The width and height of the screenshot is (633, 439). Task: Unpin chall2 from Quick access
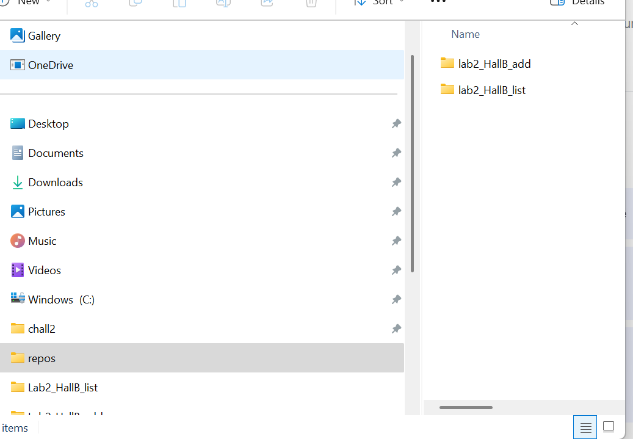(x=396, y=328)
